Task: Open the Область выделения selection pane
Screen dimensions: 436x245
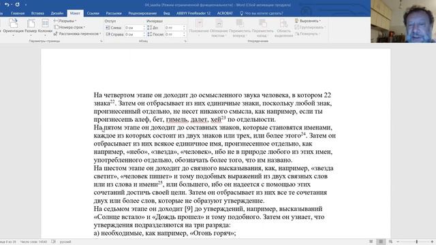Action: [x=283, y=28]
